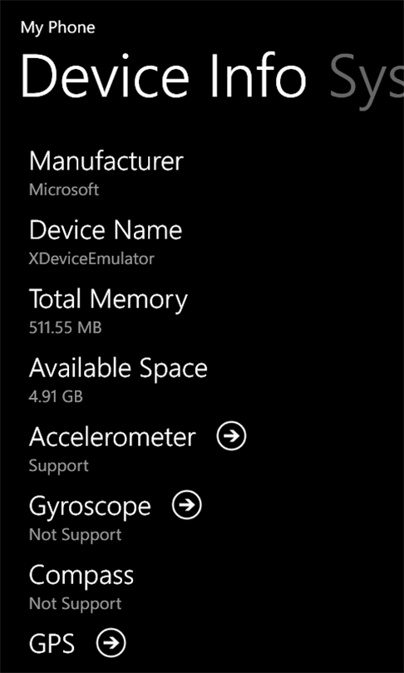Viewport: 404px width, 673px height.
Task: Tap Not Support status under Gyroscope
Action: point(75,536)
